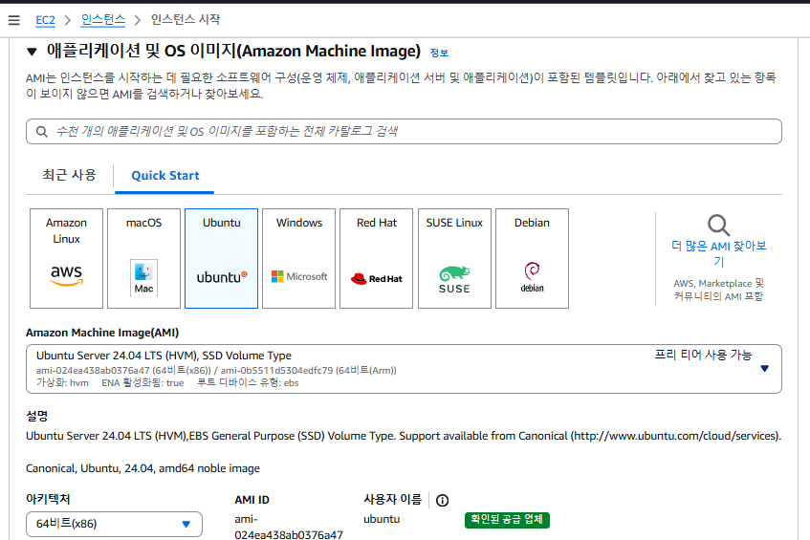Click the 확인된 공급 업체 badge
810x540 pixels.
tap(507, 520)
